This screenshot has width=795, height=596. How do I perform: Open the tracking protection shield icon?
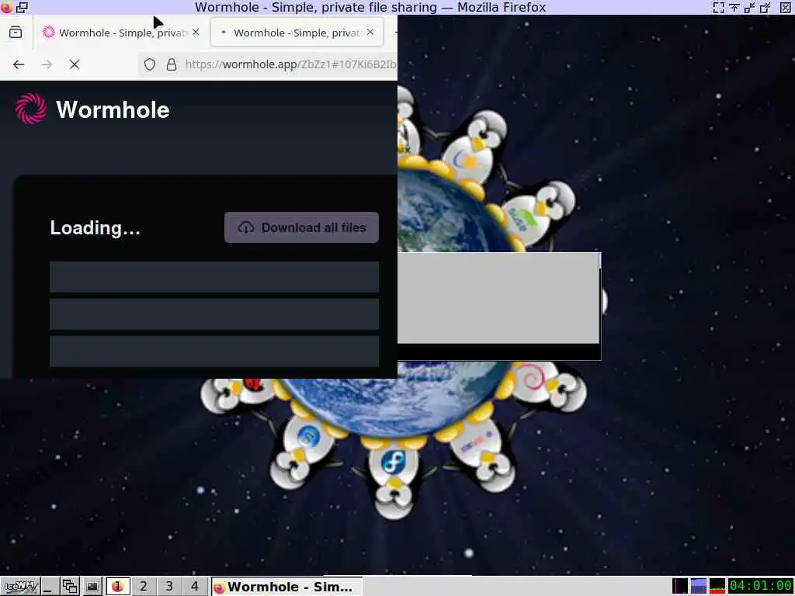[x=150, y=64]
